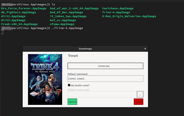Viewport: 184px width, 116px height.
Task: Click the ./Trine-4.AppImage command text
Action: pyautogui.click(x=67, y=28)
